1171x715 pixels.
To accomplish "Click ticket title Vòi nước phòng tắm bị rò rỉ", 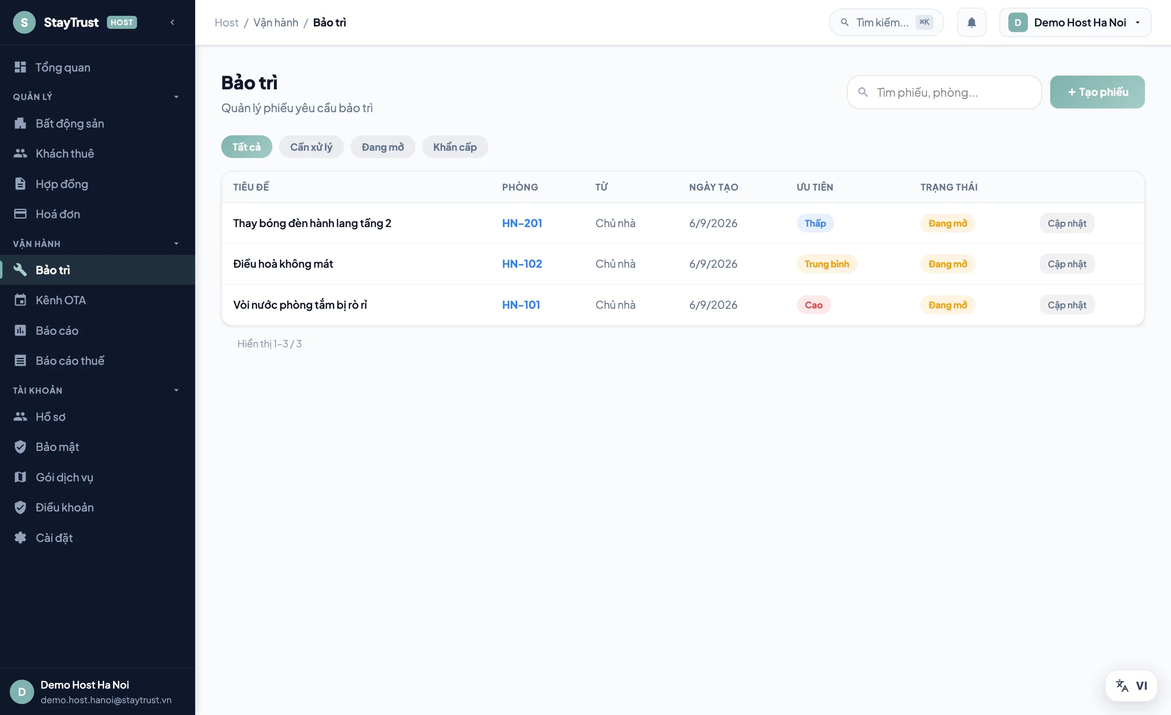I will point(300,305).
